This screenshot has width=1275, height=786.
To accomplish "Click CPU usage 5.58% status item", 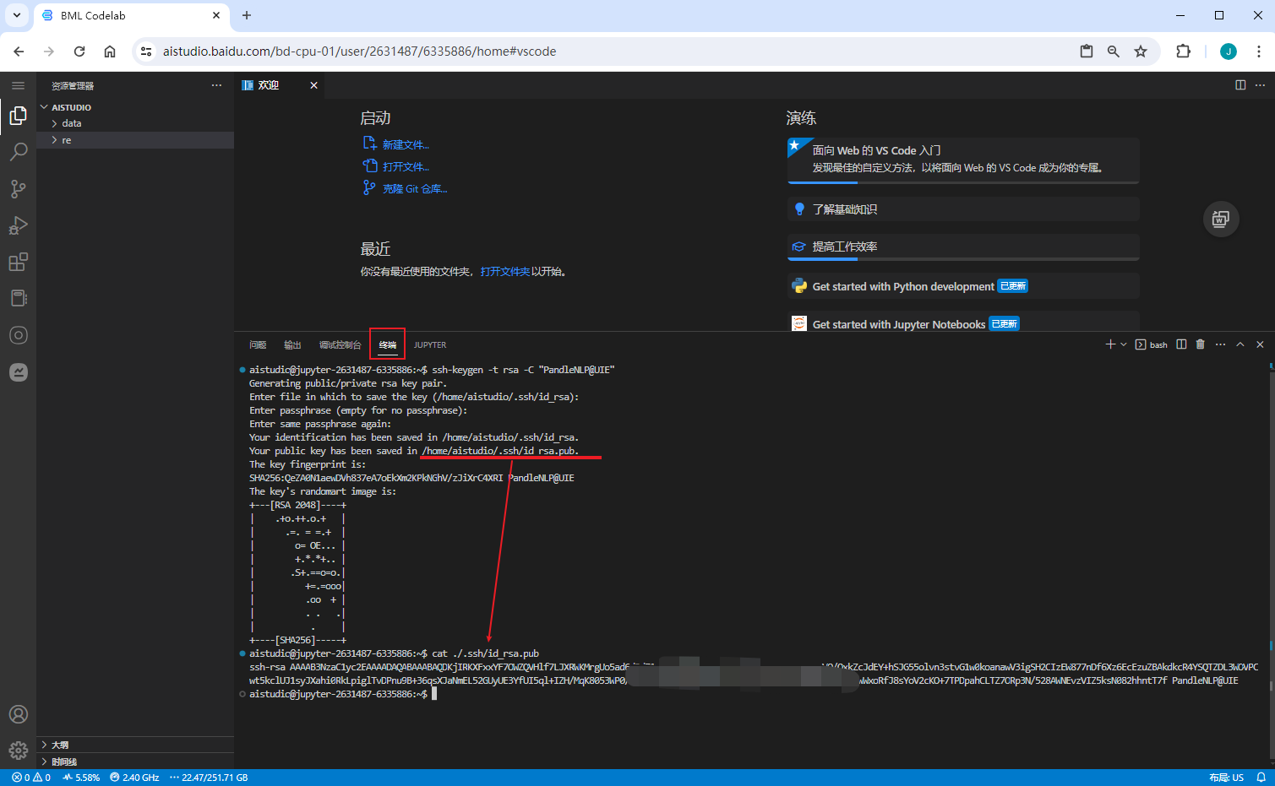I will [x=81, y=778].
